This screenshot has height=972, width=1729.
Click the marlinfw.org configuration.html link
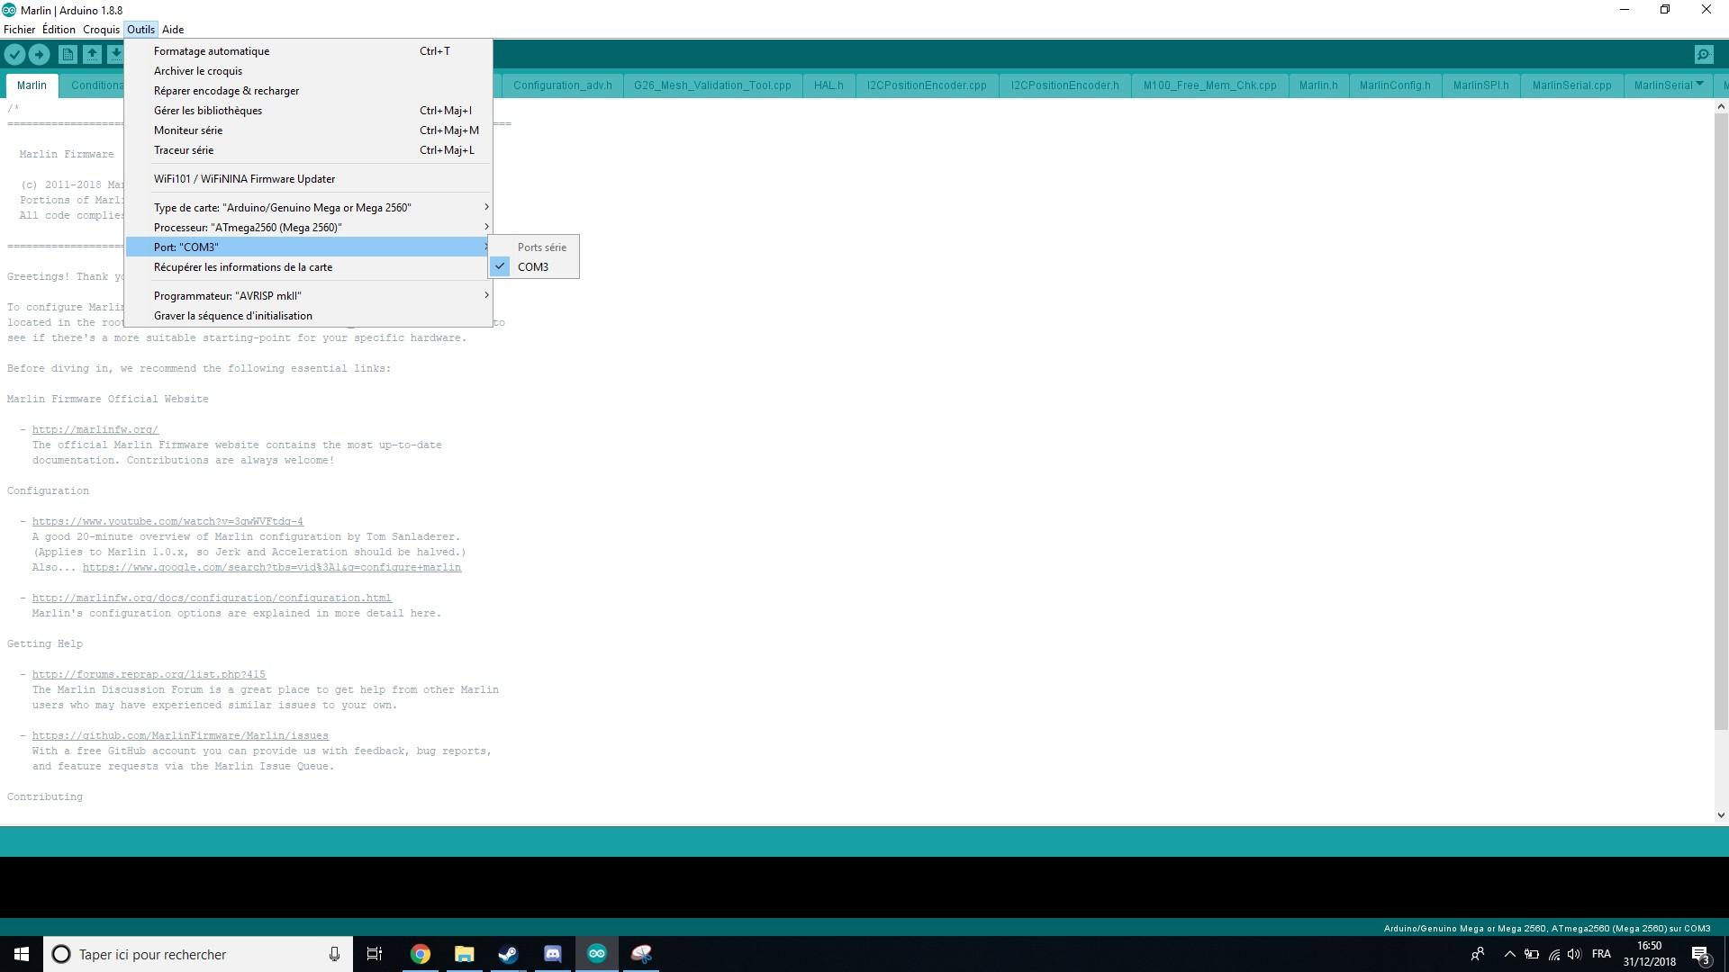pos(212,598)
